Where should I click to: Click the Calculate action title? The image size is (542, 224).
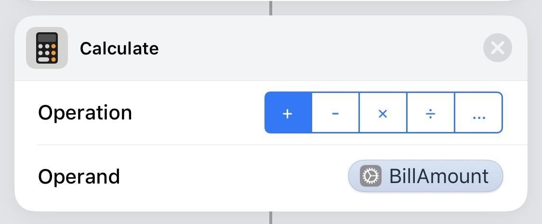pyautogui.click(x=119, y=48)
